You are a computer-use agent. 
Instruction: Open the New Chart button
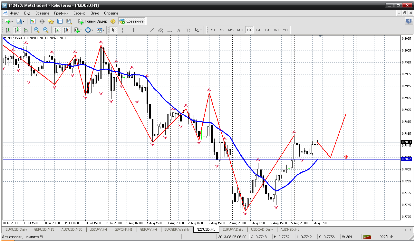8,21
